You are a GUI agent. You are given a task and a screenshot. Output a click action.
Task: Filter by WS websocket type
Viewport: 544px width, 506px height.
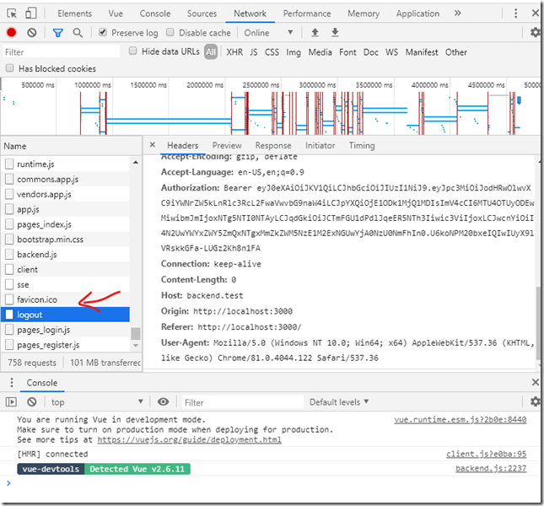pyautogui.click(x=391, y=52)
